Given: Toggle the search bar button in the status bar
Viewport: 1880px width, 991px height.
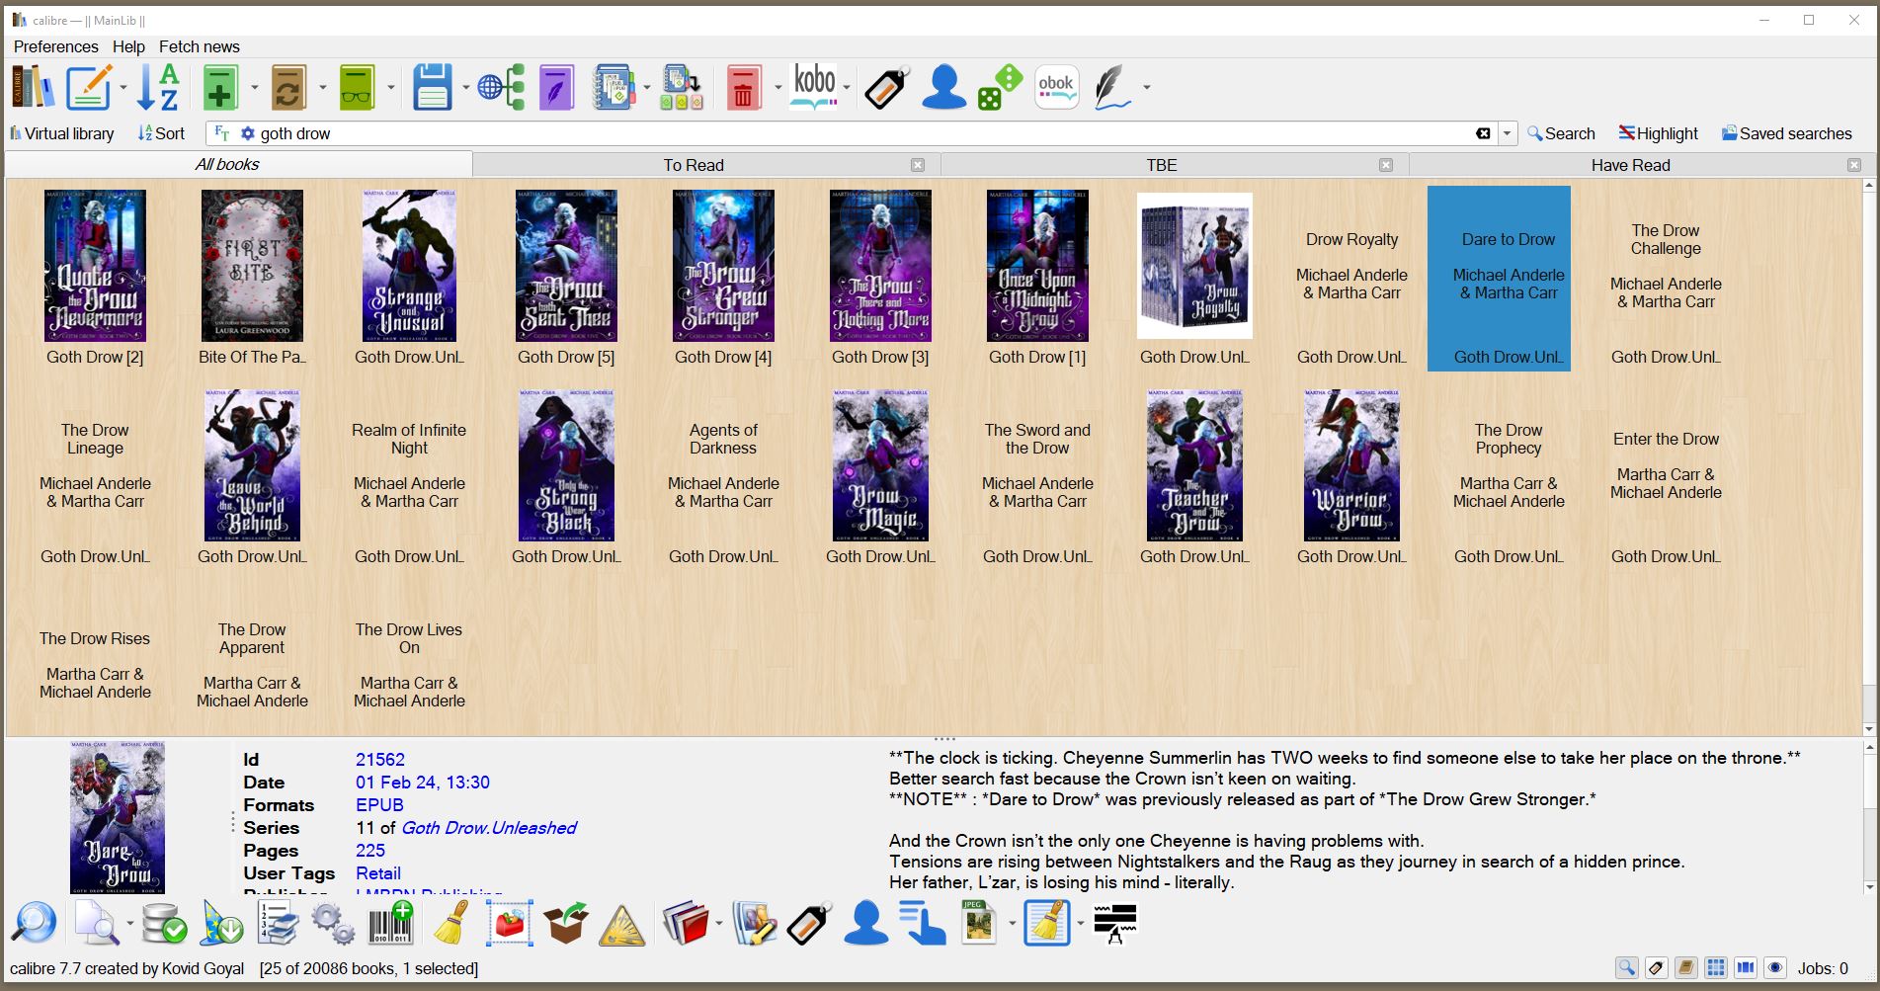Looking at the screenshot, I should 1626,968.
